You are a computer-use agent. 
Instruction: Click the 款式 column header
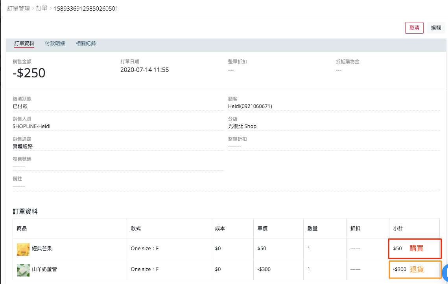coord(136,228)
